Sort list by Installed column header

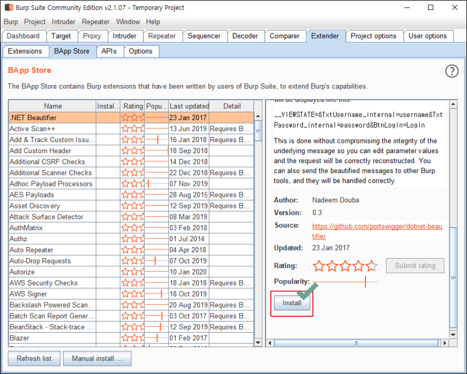point(108,106)
